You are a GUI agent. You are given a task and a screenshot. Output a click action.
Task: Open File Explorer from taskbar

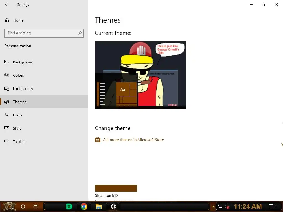[x=99, y=206]
